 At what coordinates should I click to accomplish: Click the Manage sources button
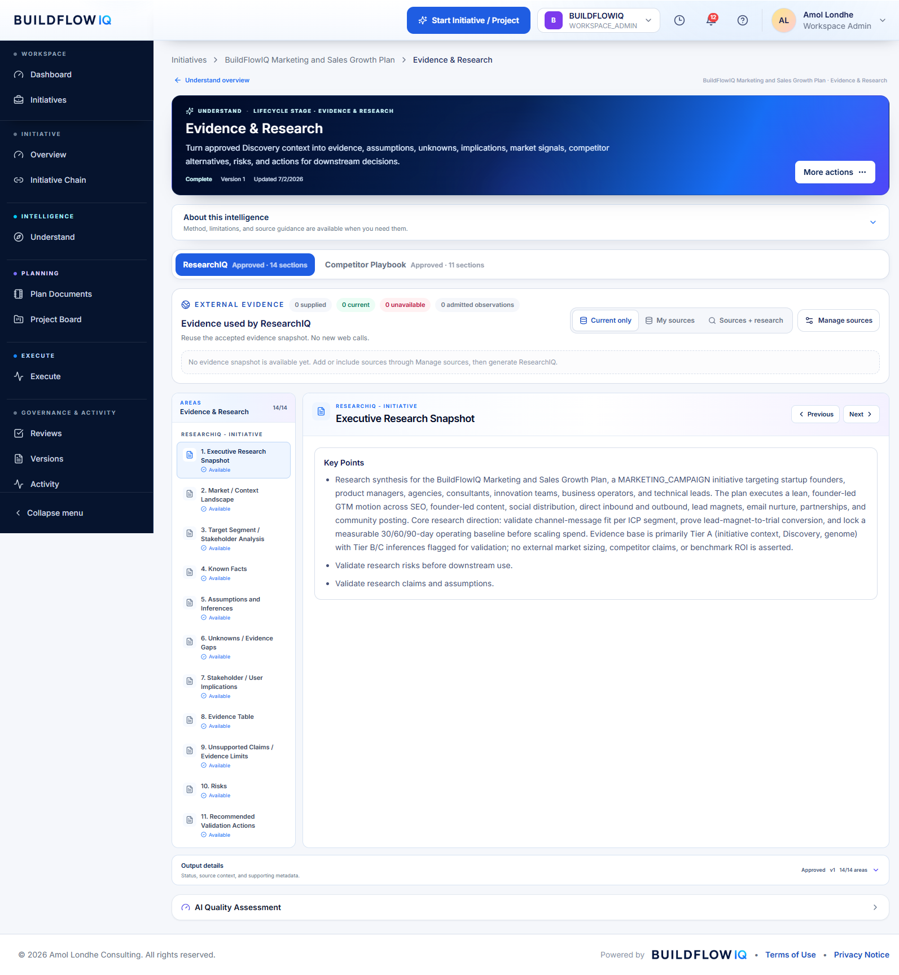[839, 320]
